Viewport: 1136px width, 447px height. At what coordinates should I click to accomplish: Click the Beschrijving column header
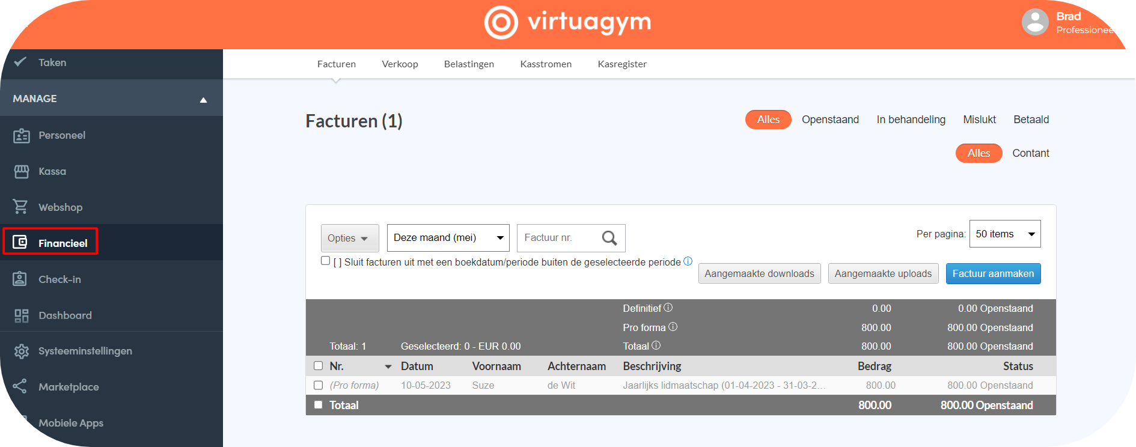point(652,366)
